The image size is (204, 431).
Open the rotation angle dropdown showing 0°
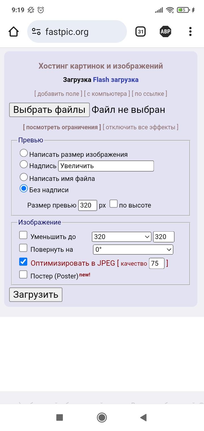pyautogui.click(x=133, y=250)
